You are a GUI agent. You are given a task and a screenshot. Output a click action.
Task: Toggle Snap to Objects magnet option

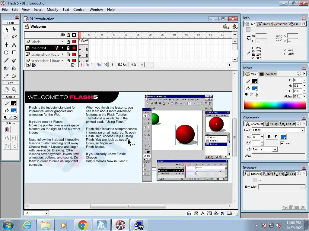[7, 130]
